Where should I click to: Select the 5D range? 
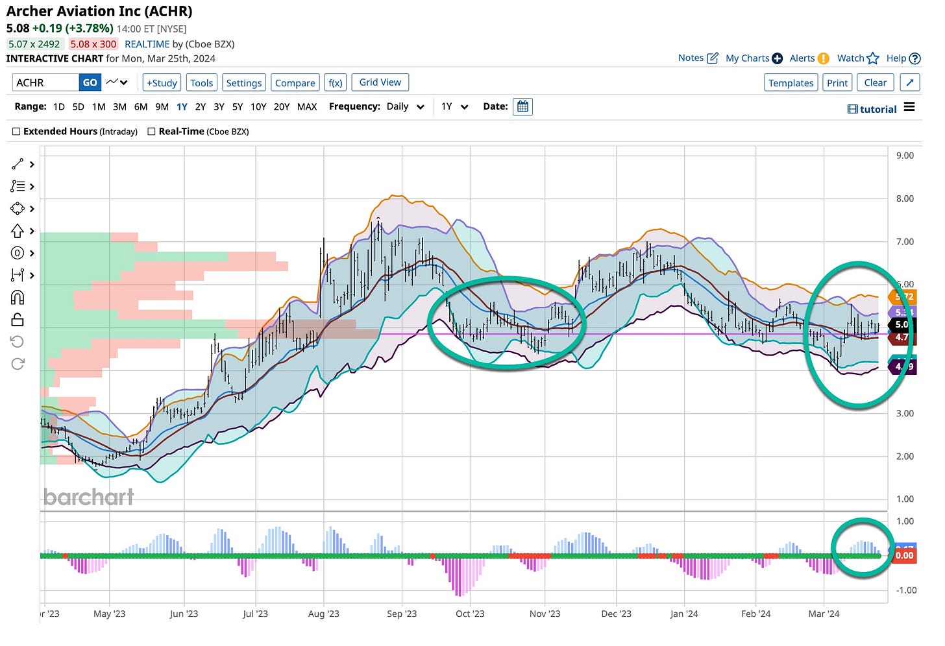(79, 106)
